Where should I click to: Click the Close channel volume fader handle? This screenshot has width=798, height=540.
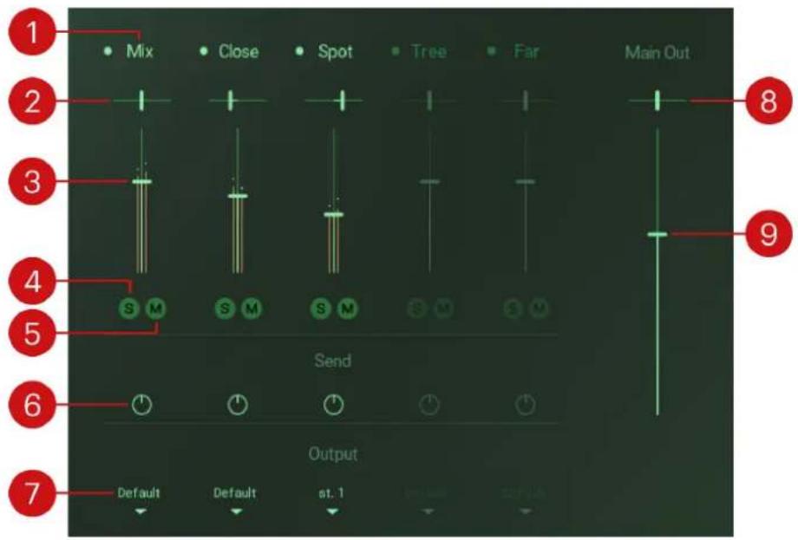(238, 196)
